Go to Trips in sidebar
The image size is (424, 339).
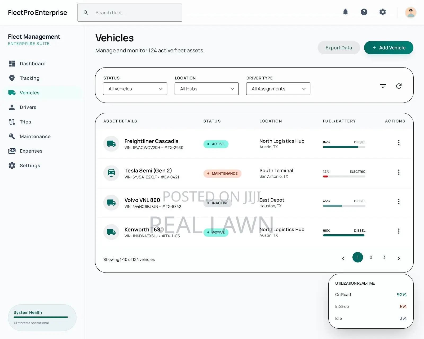pos(42,122)
